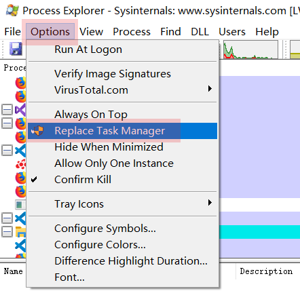The width and height of the screenshot is (300, 291).
Task: Open the Font dialog
Action: coord(122,277)
